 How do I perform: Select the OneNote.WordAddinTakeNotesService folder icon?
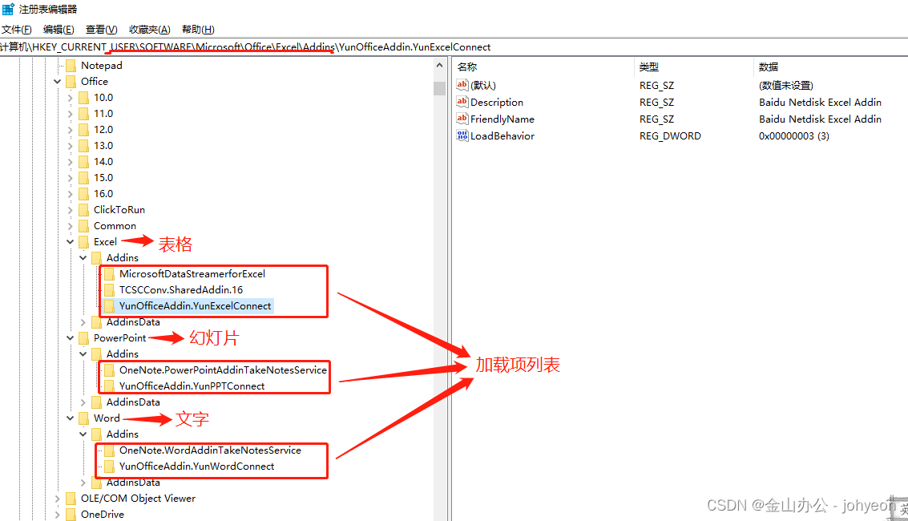pos(109,450)
